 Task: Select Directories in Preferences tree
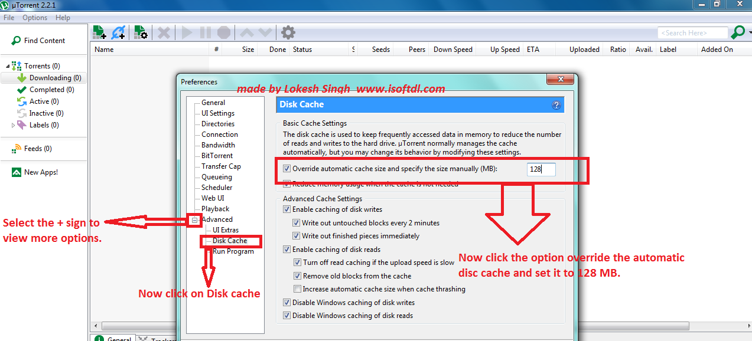218,124
